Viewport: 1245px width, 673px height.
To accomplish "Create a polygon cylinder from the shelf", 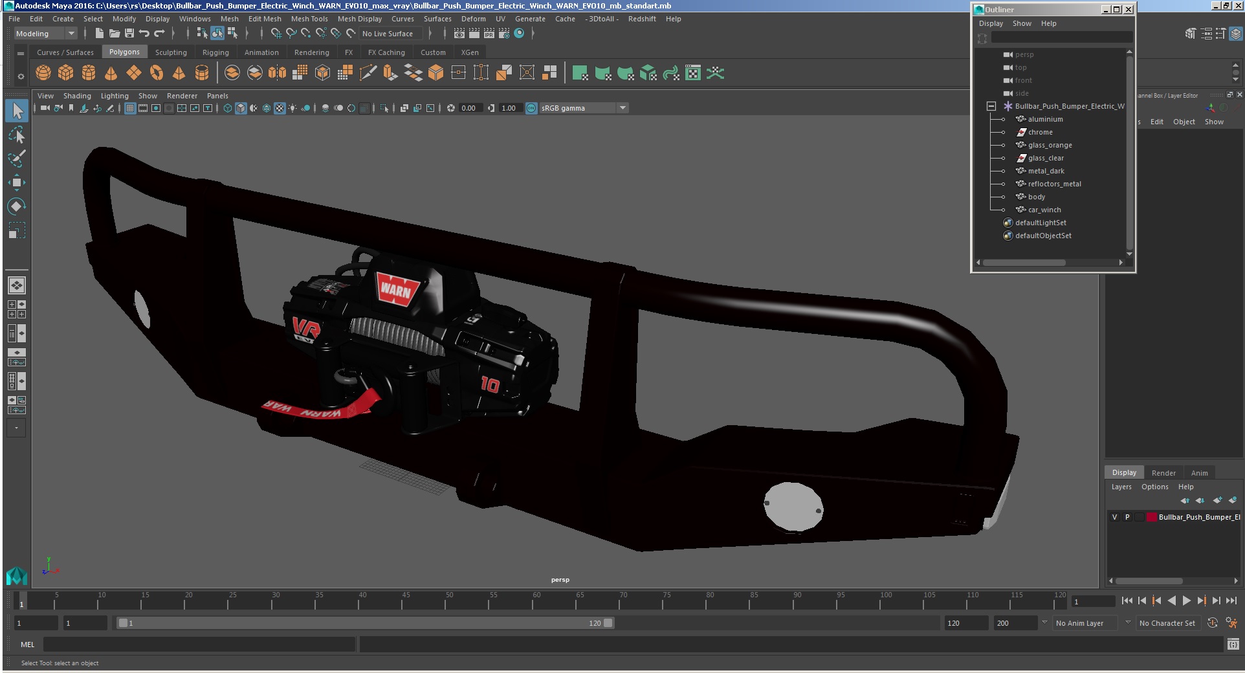I will tap(89, 73).
